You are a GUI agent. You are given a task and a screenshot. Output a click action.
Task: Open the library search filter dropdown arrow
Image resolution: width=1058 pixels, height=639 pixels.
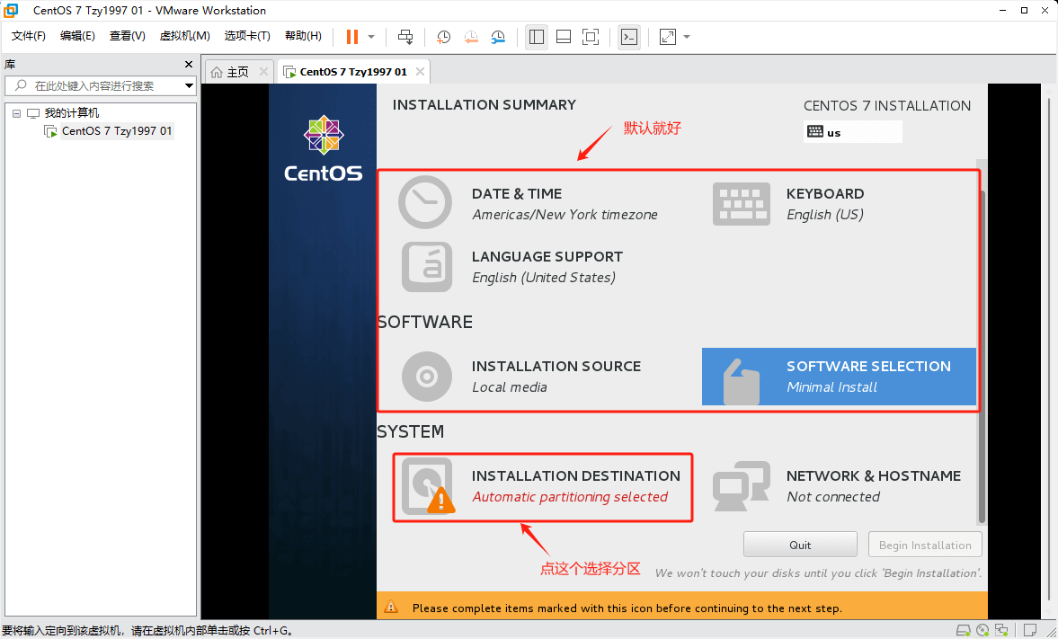click(189, 85)
